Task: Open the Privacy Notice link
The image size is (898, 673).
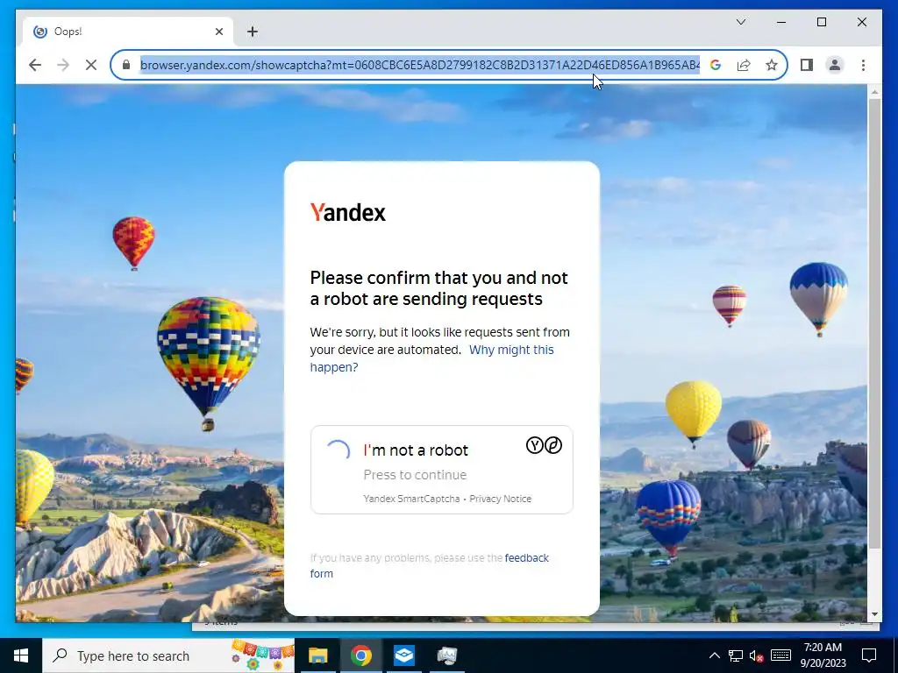Action: [x=500, y=499]
